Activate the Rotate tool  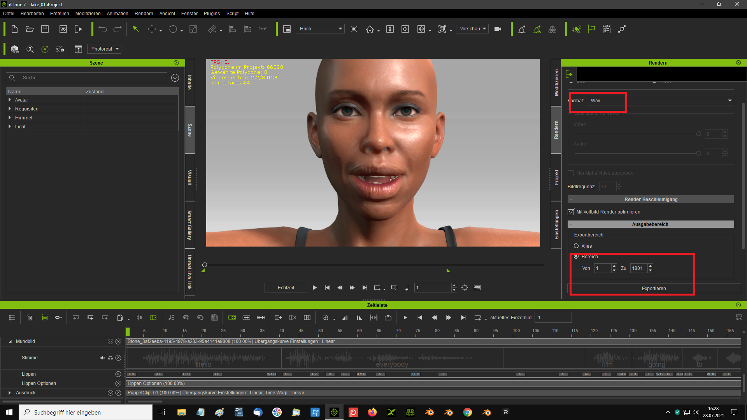tap(173, 29)
